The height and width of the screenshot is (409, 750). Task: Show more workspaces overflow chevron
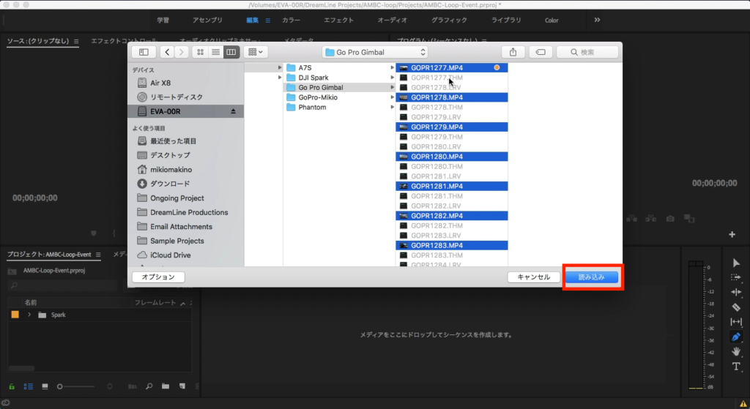(597, 20)
